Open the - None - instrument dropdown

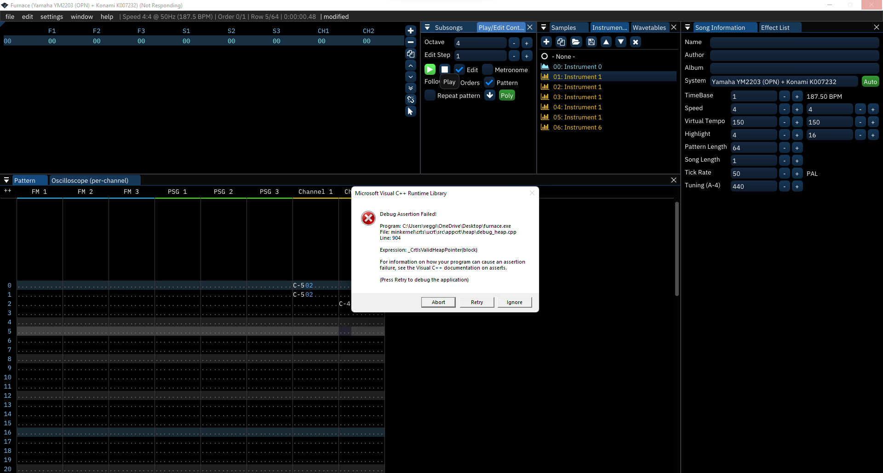click(x=563, y=56)
